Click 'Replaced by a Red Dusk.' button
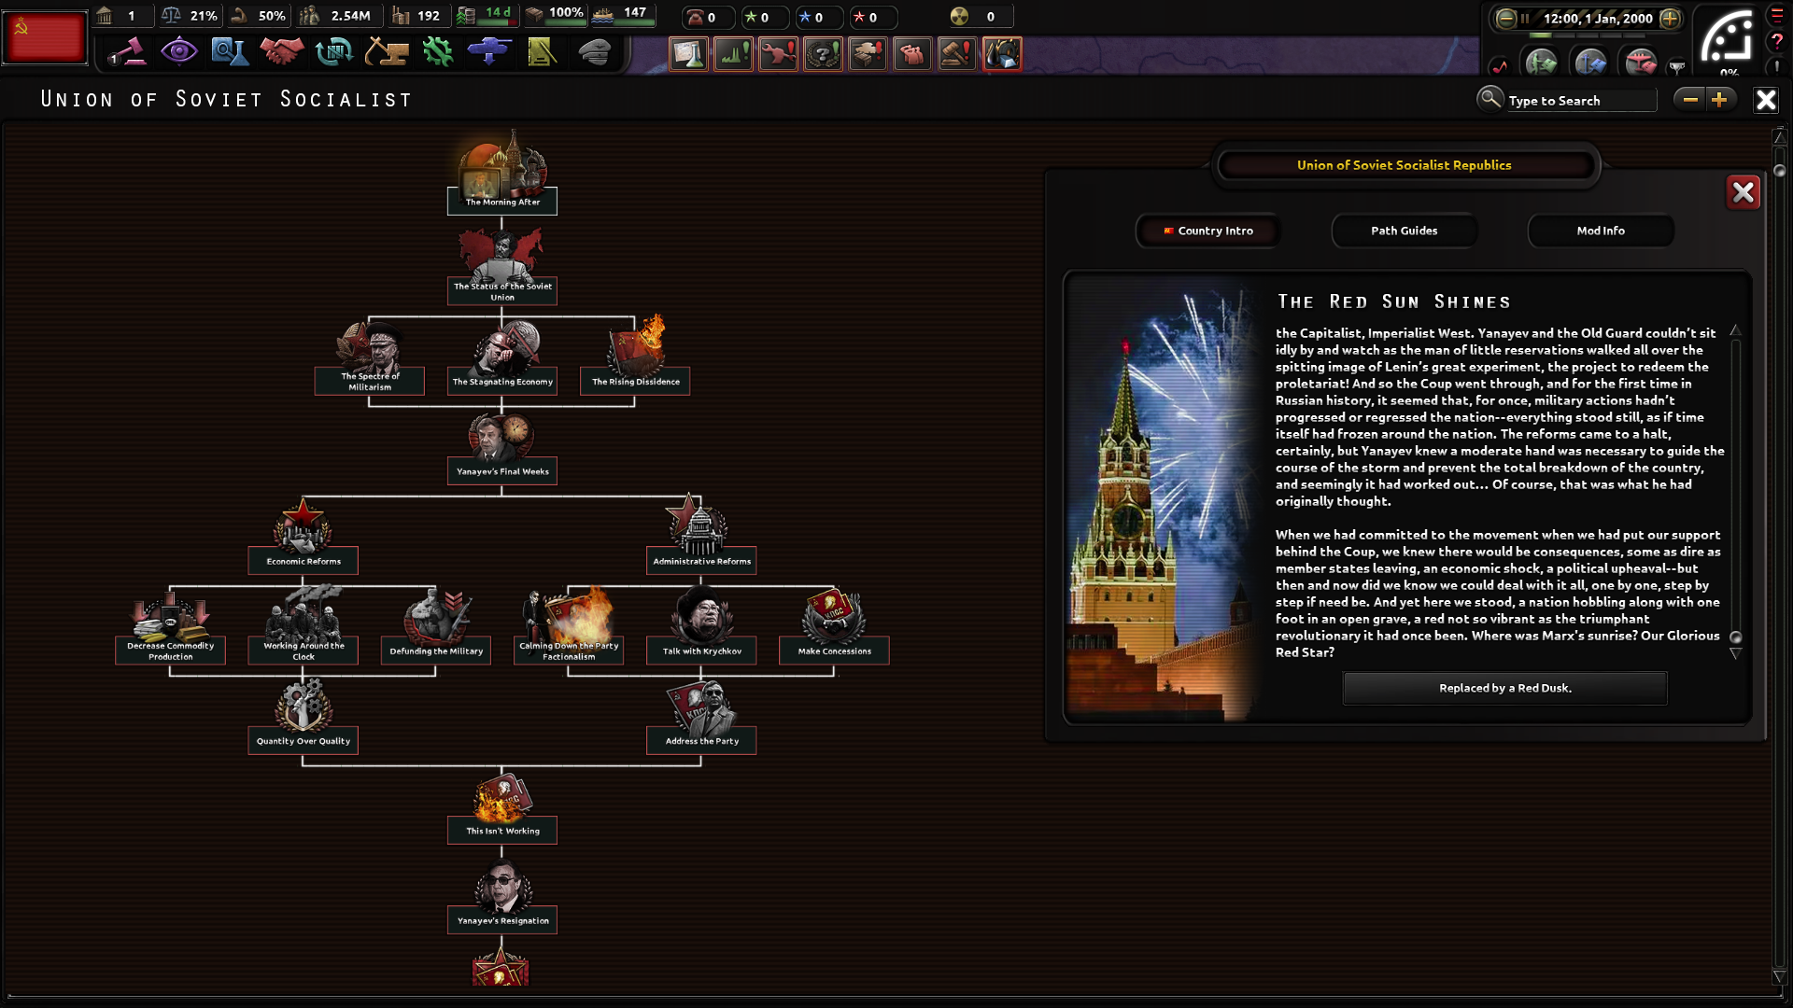The image size is (1793, 1008). pos(1504,688)
